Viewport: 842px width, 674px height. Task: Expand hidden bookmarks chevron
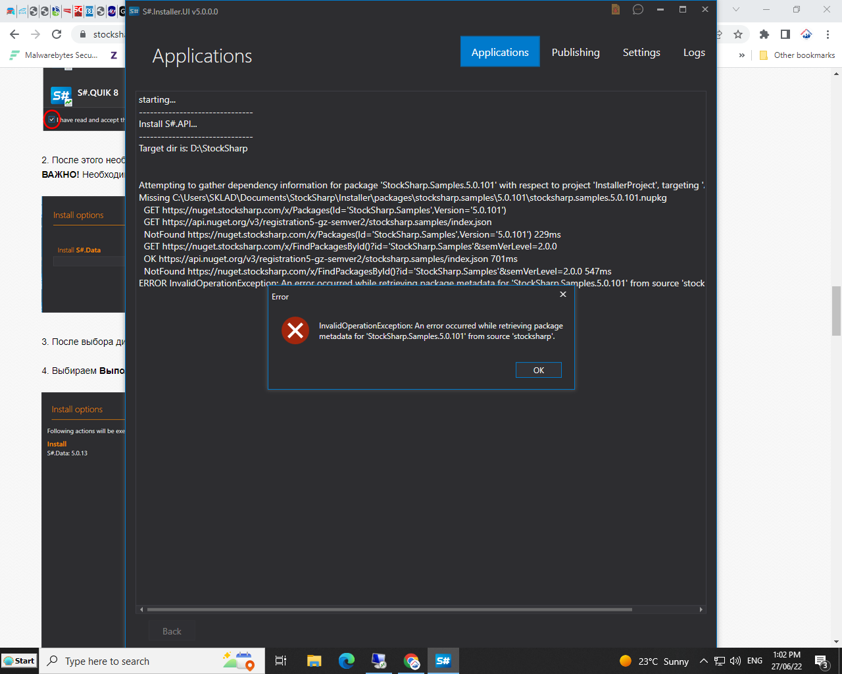742,55
